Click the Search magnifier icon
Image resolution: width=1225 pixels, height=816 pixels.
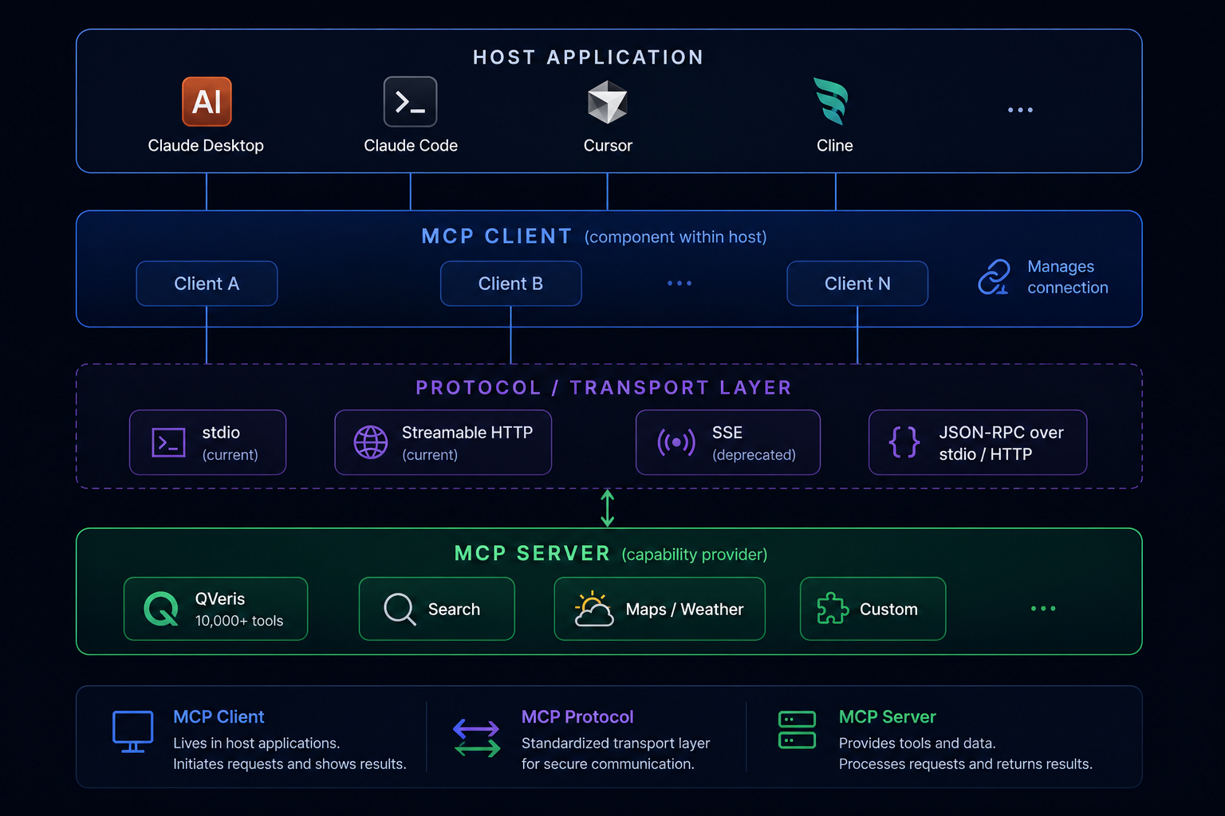[x=400, y=610]
